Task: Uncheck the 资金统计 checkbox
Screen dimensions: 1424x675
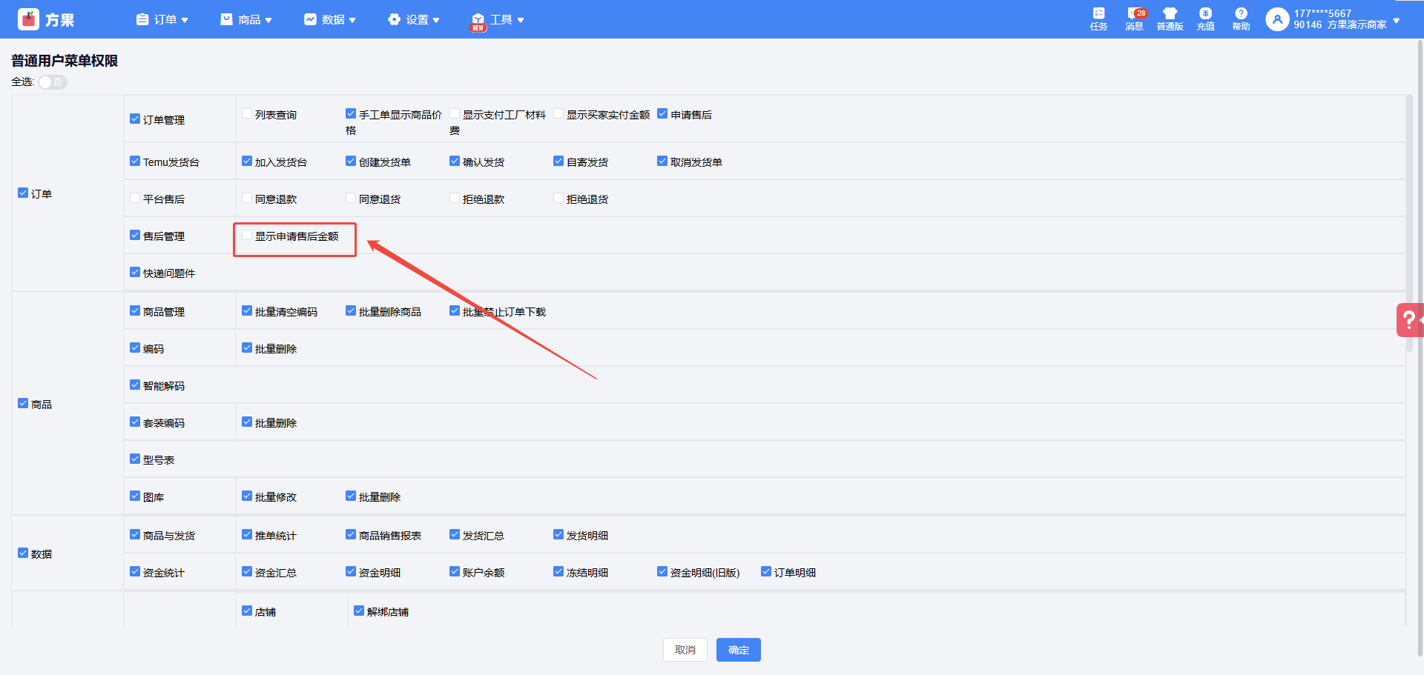Action: point(135,572)
